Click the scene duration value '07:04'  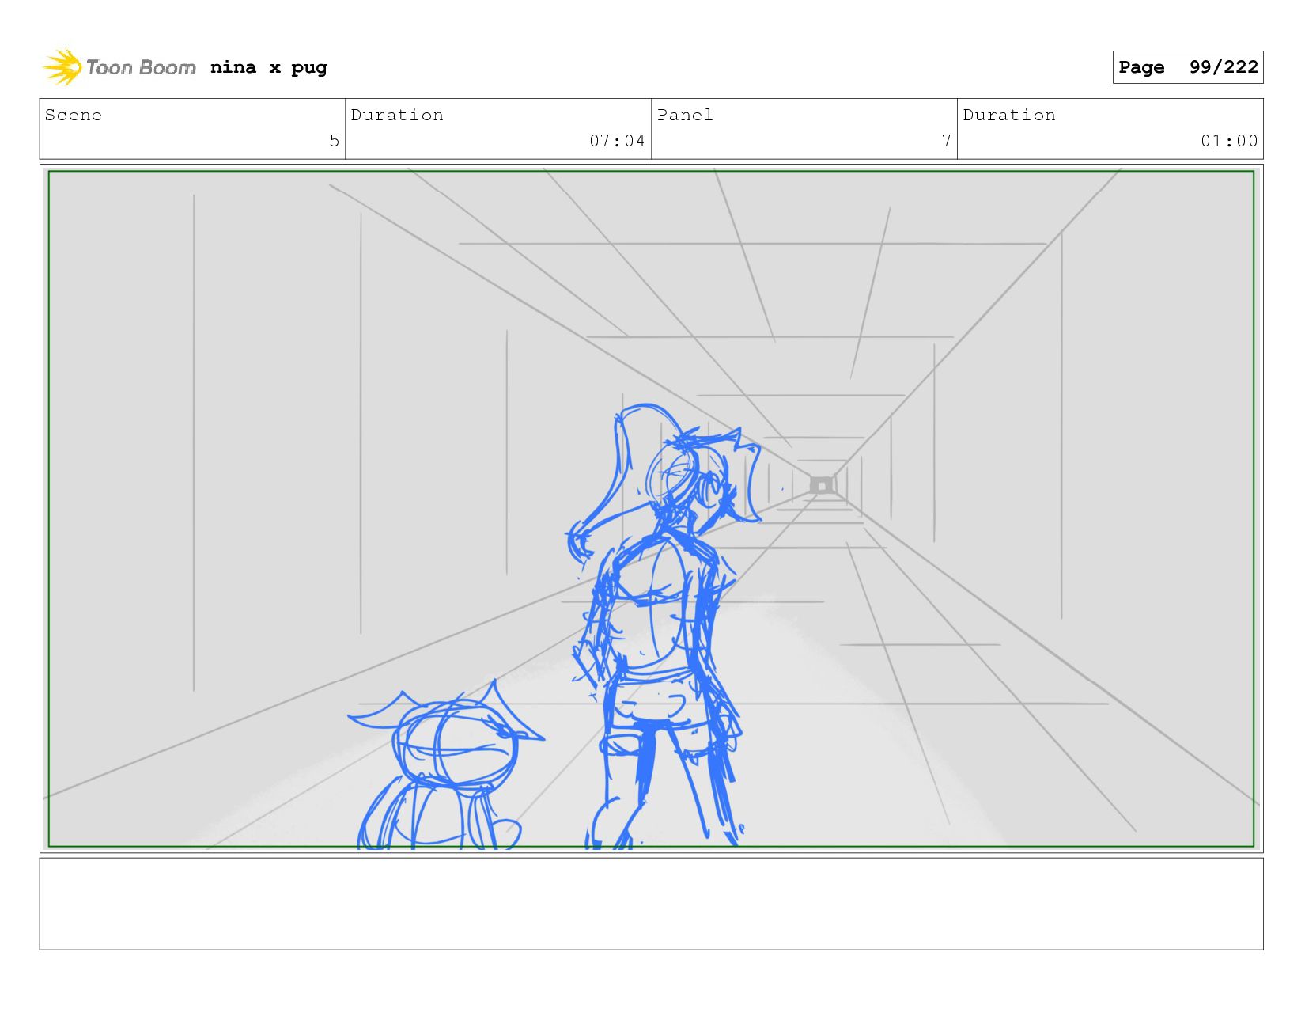tap(617, 141)
